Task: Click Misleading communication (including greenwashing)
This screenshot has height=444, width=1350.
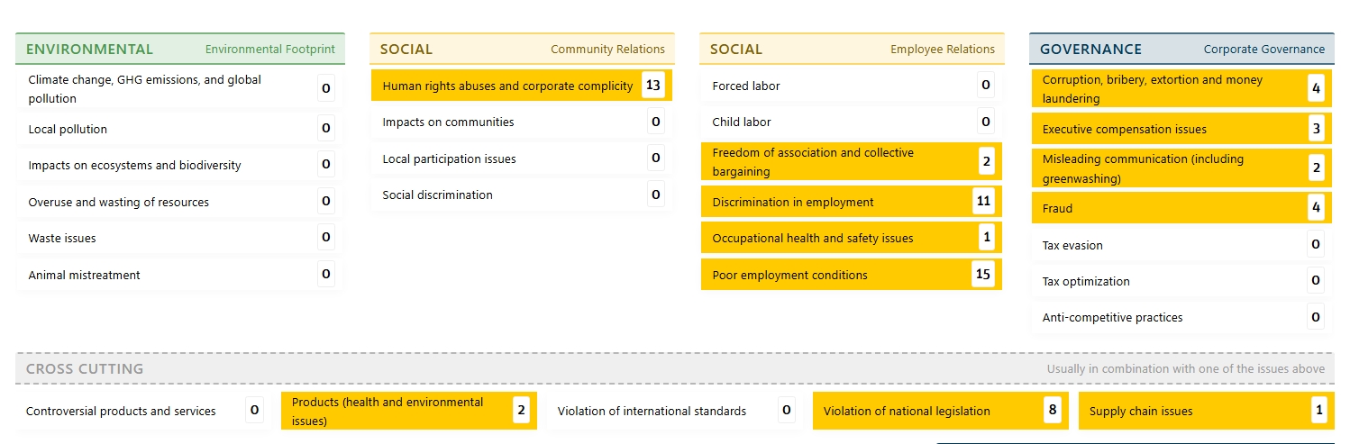Action: (1181, 168)
